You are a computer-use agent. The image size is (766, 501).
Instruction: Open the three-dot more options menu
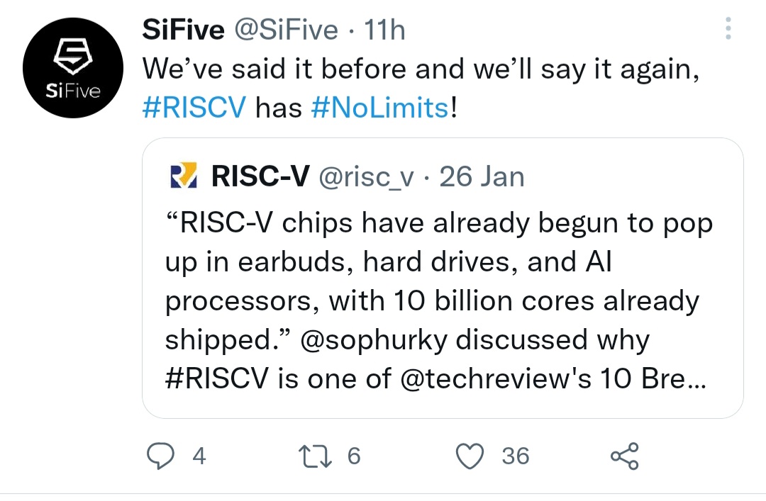(726, 30)
